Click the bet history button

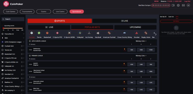[176, 21]
